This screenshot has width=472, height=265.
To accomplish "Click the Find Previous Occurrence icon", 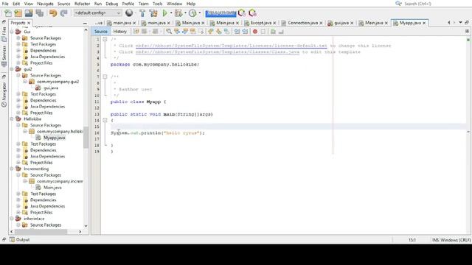I will pyautogui.click(x=177, y=32).
